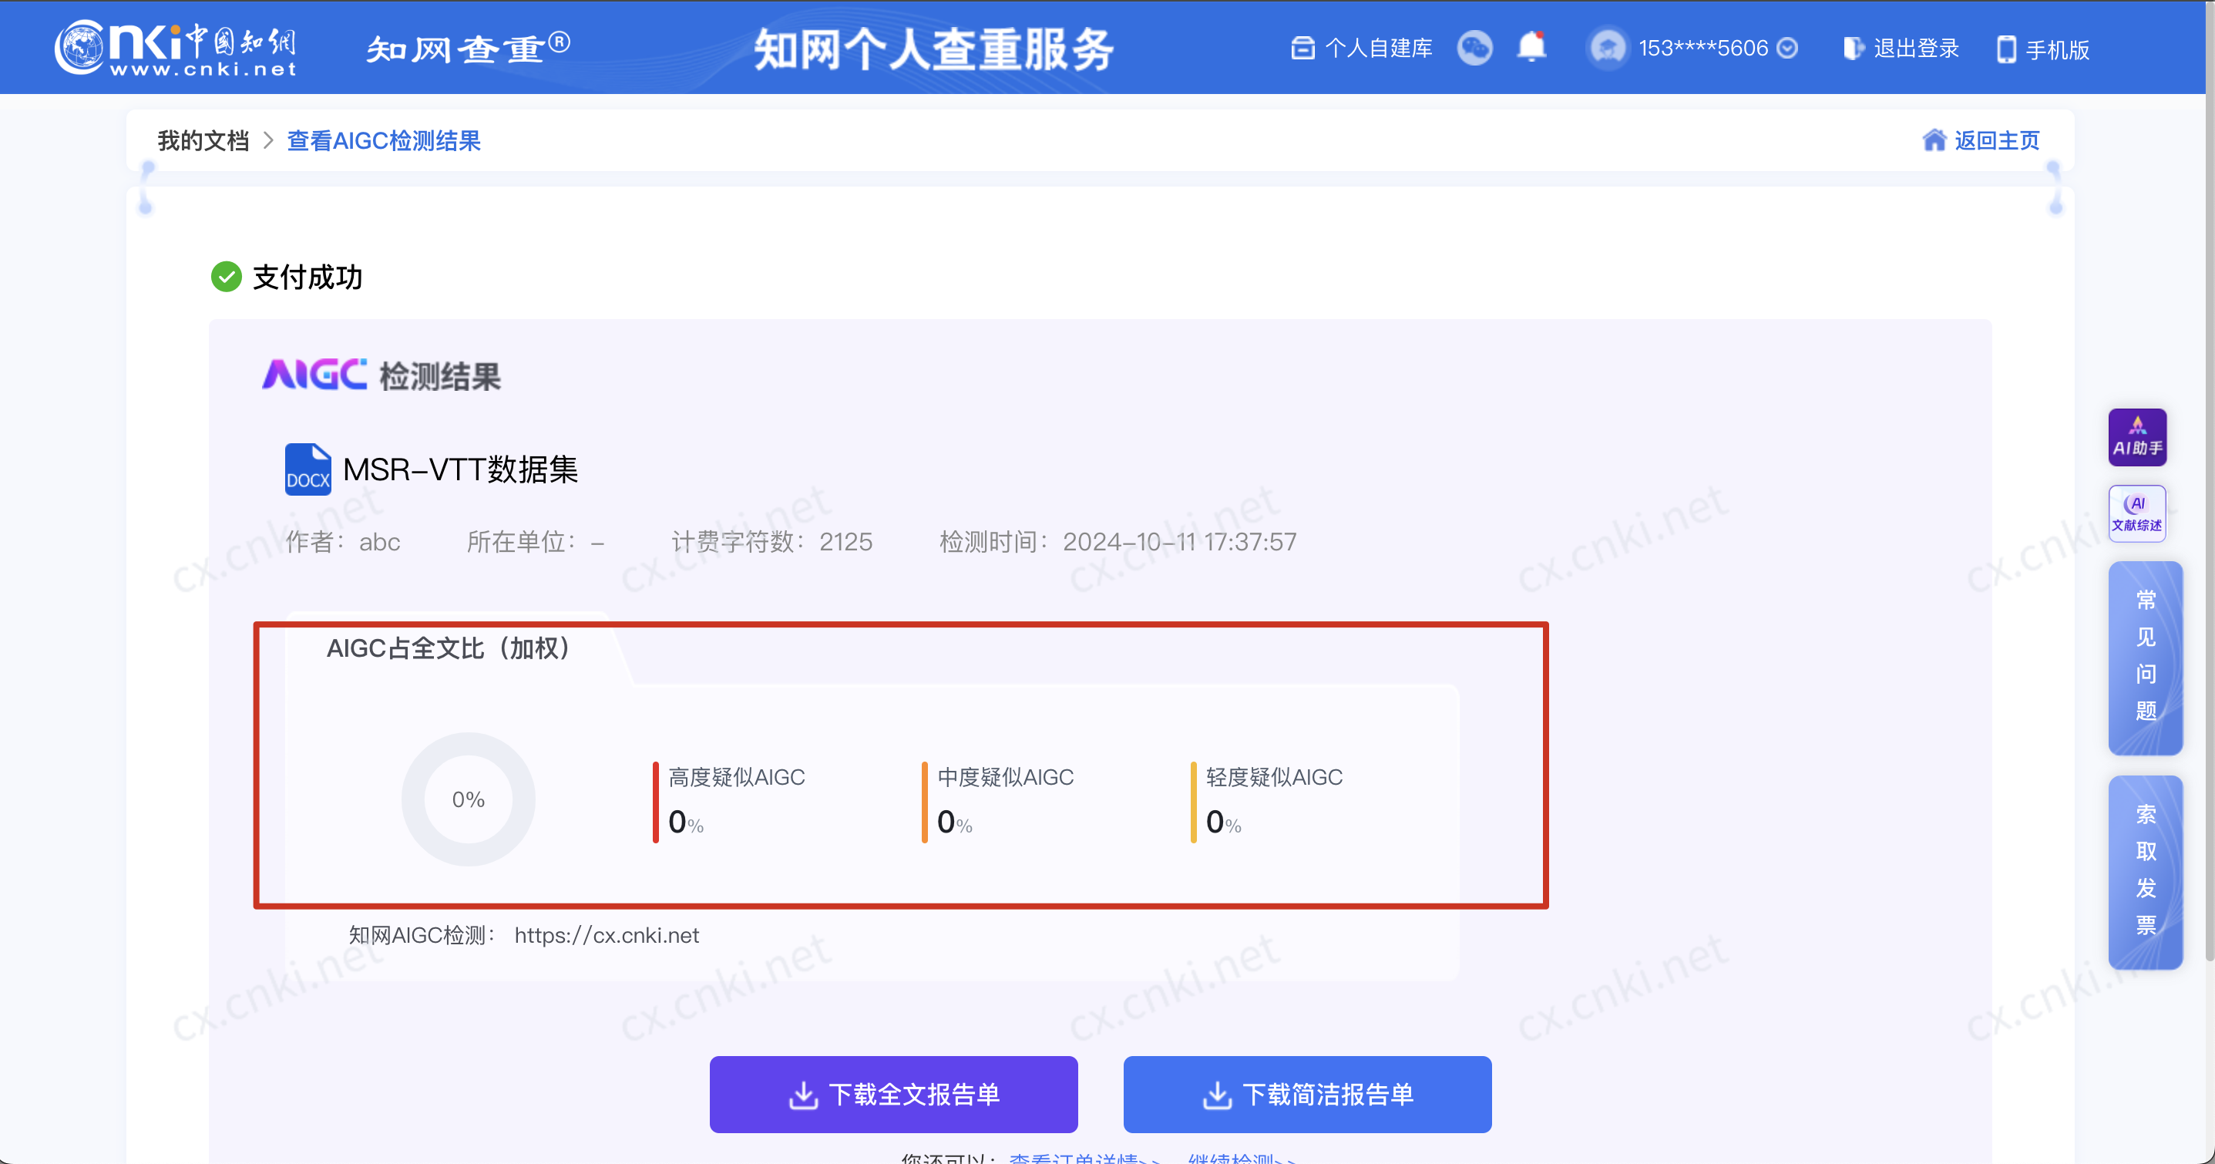Open the 常见问题 side panel

coord(2145,658)
